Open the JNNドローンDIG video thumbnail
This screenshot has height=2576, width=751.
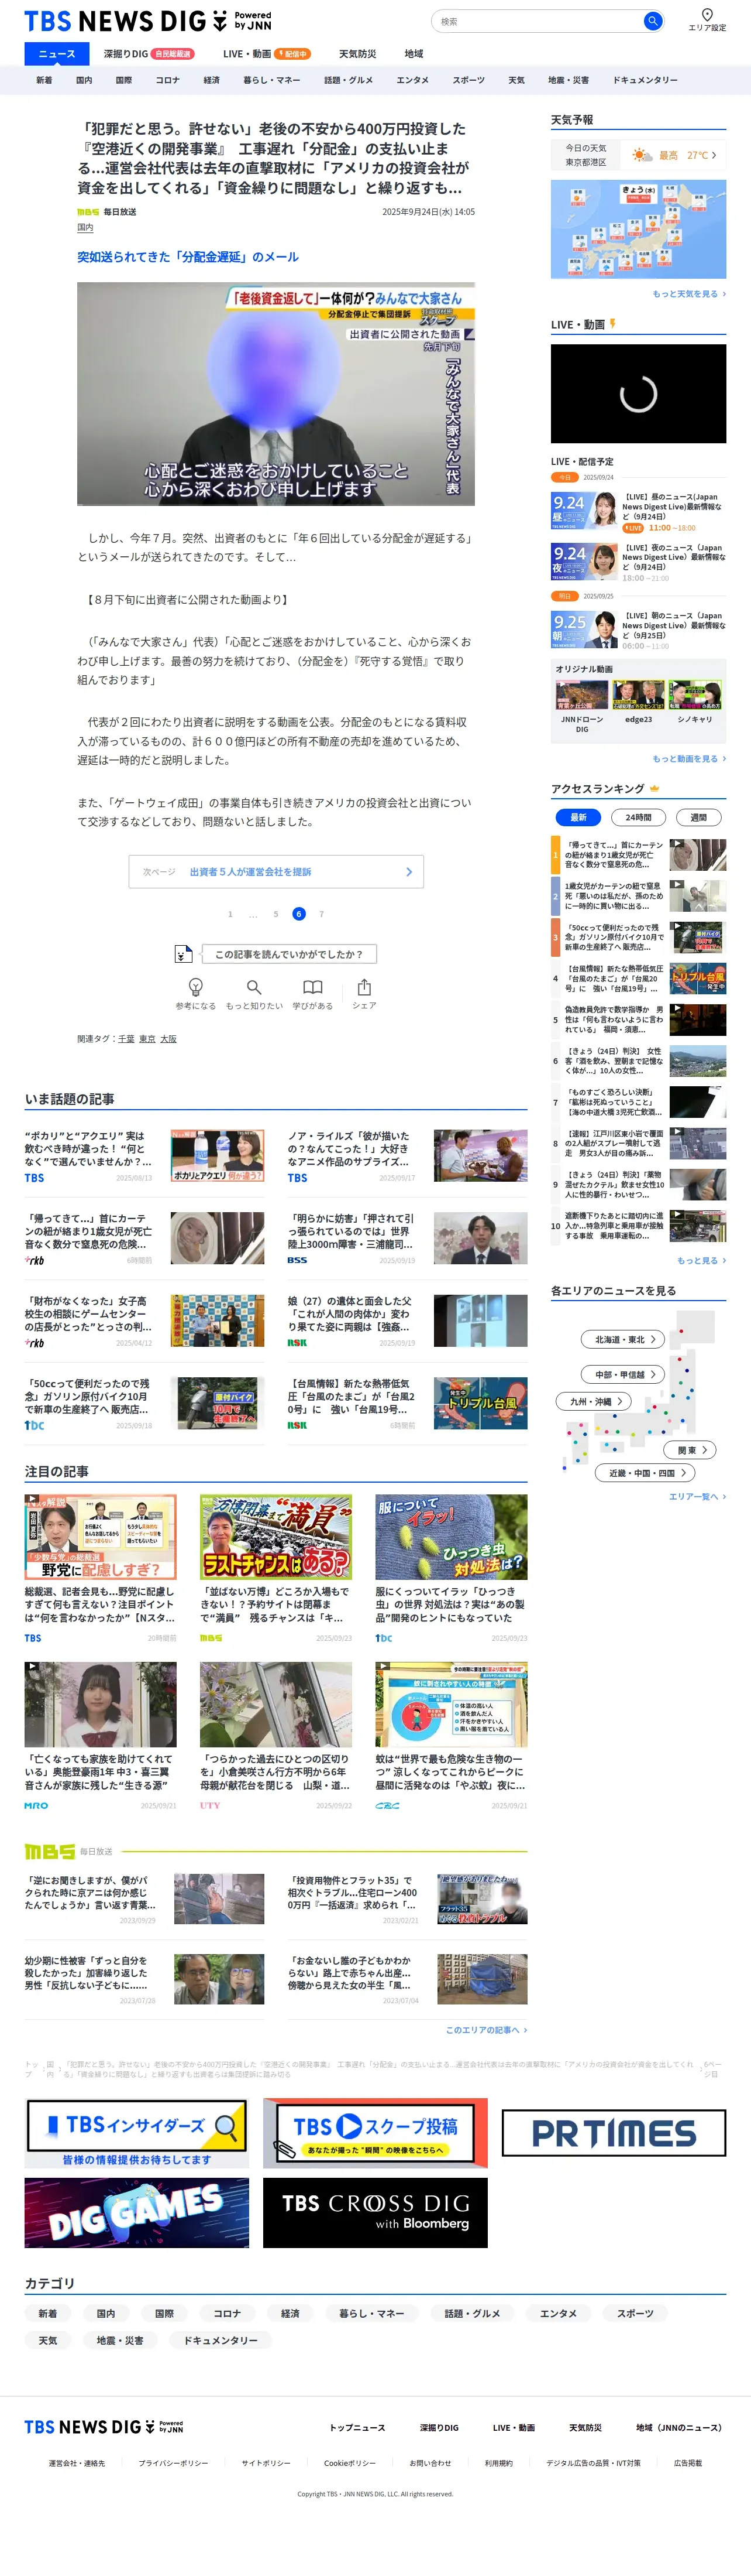point(581,695)
